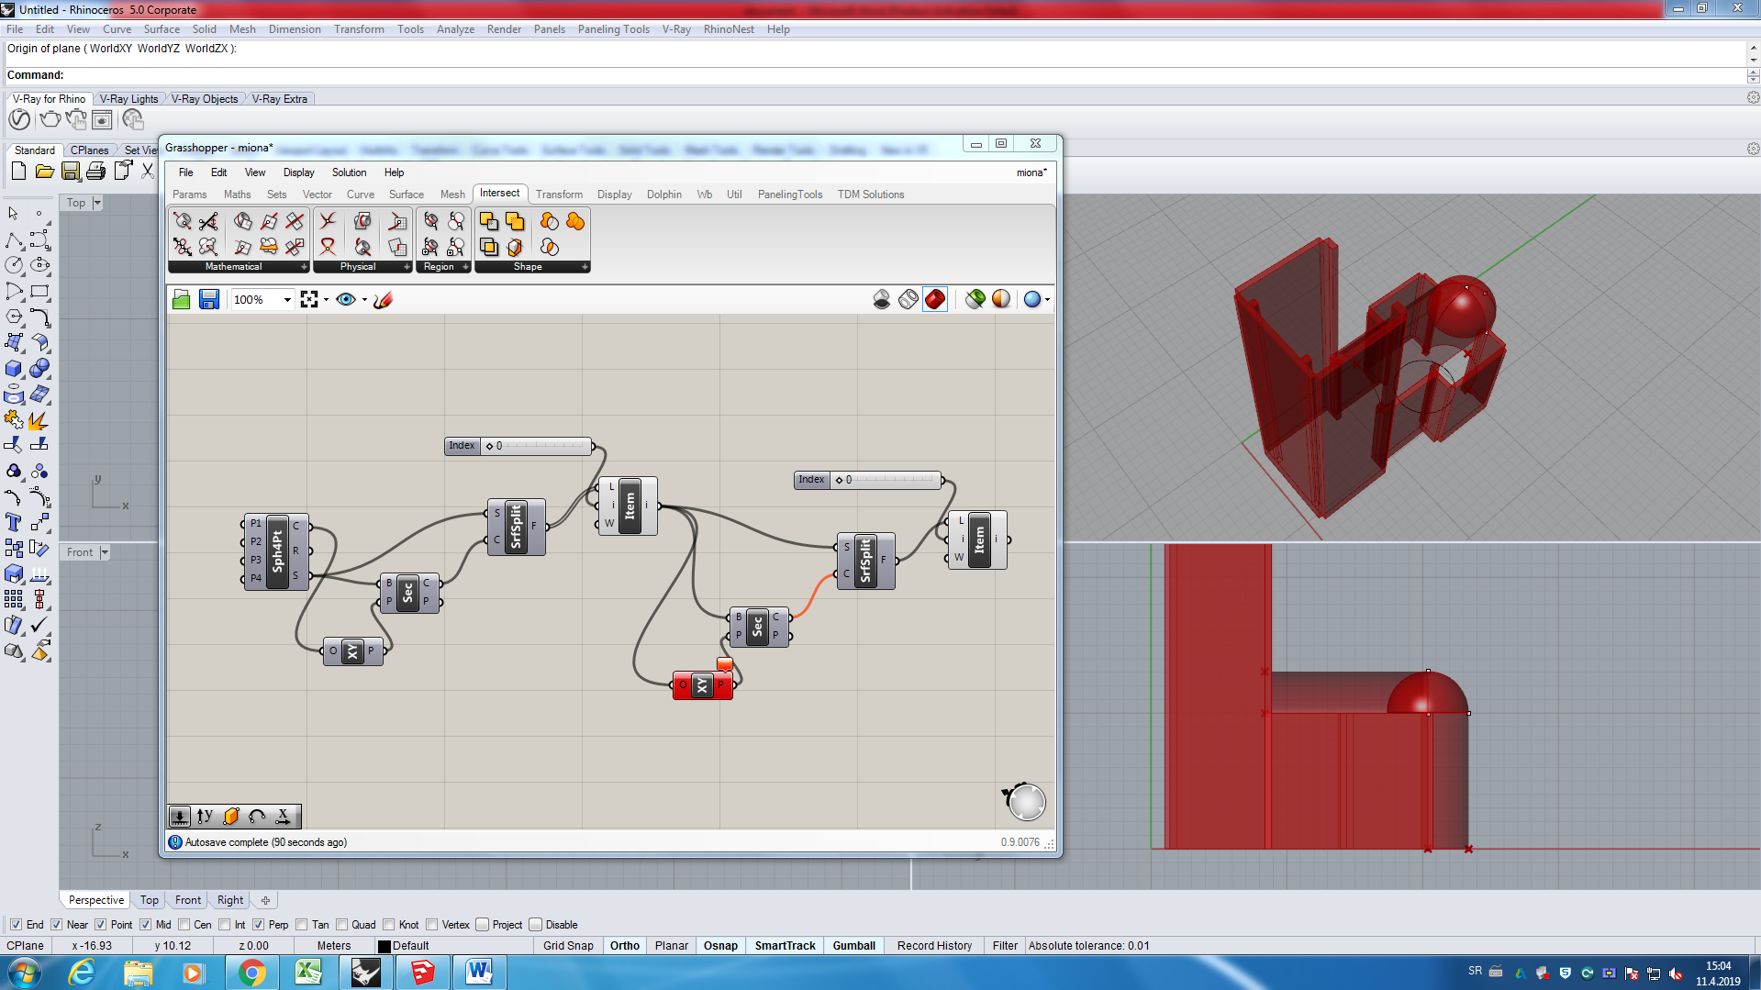The height and width of the screenshot is (990, 1761).
Task: Toggle the End osnap checkbox
Action: click(x=16, y=925)
